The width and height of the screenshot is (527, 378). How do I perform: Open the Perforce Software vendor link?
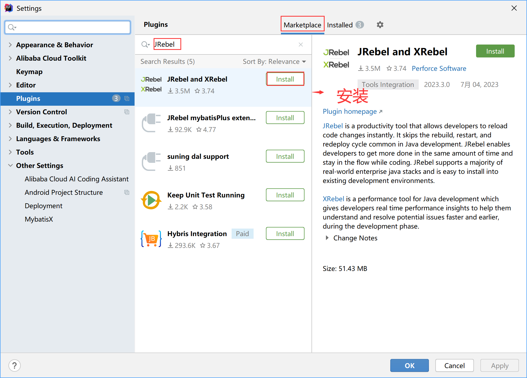439,69
